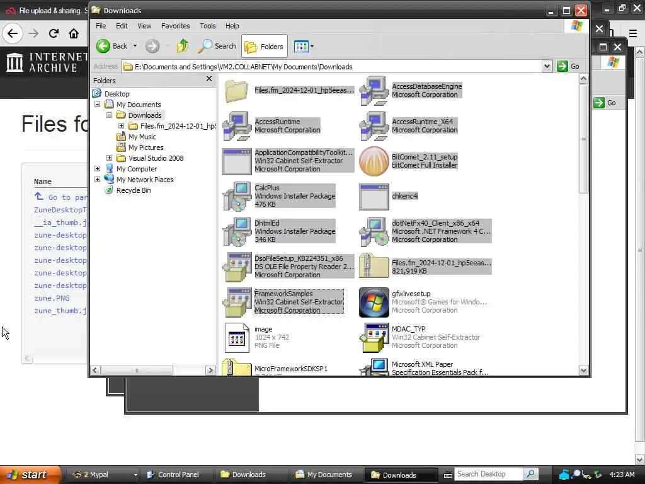
Task: Open the Windows start menu
Action: [30, 475]
